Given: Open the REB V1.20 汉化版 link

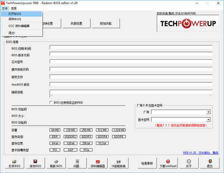Looking at the screenshot, I should tap(201, 153).
